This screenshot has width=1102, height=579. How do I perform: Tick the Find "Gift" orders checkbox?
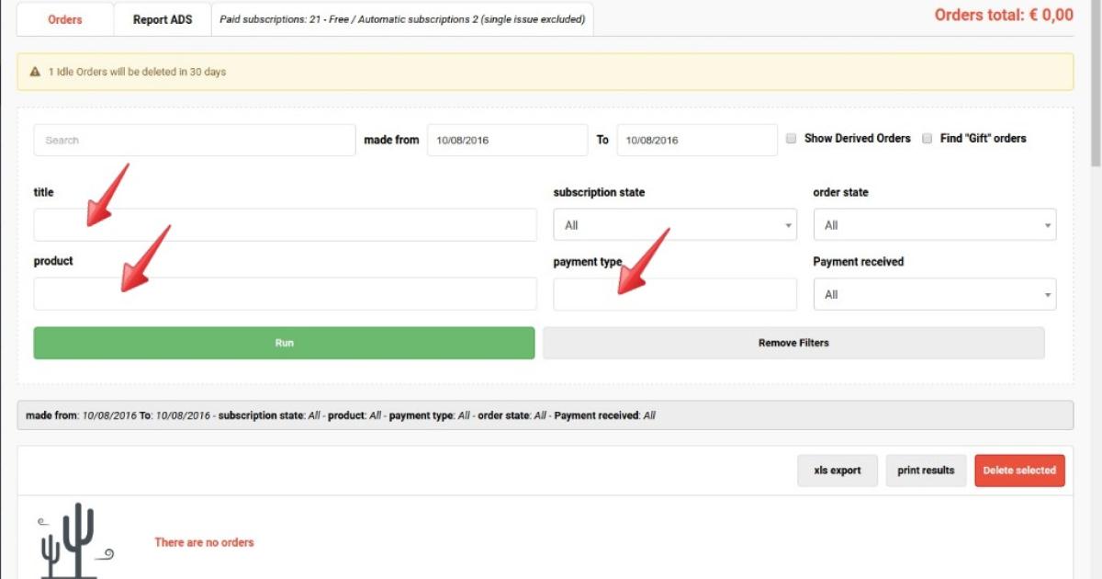pyautogui.click(x=928, y=139)
